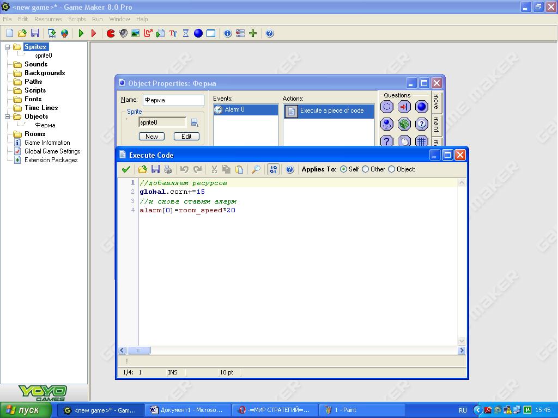
Task: Create a room with the rectangle icon
Action: 211,33
